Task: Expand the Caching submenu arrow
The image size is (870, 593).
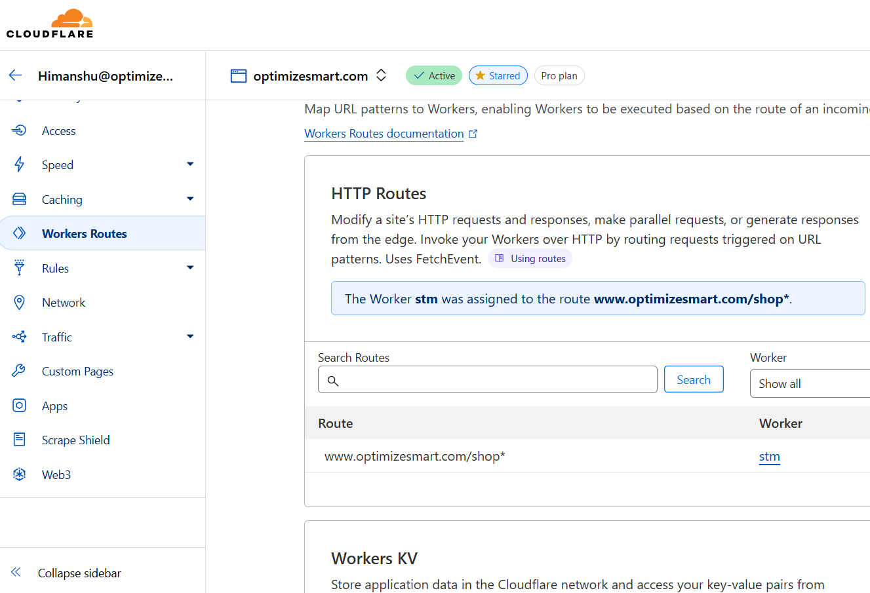Action: [x=190, y=199]
